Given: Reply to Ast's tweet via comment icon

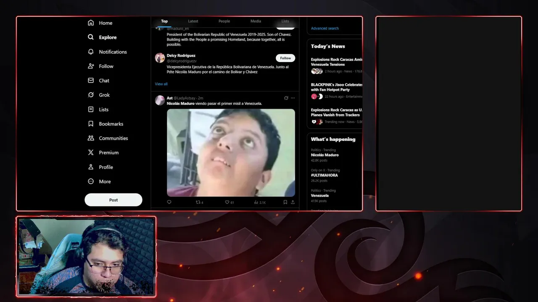Looking at the screenshot, I should pos(169,202).
